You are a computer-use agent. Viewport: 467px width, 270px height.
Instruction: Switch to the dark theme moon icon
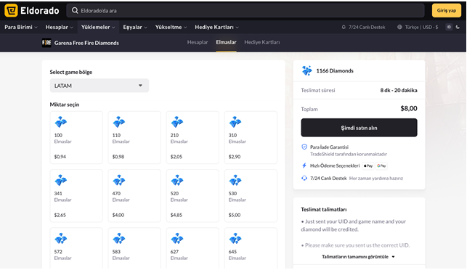click(458, 27)
